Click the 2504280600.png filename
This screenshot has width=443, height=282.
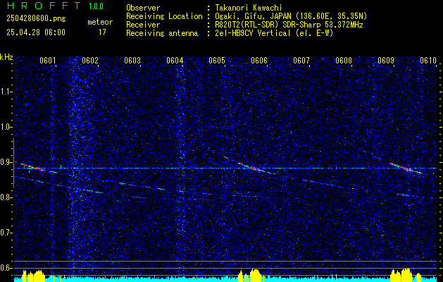coord(36,19)
